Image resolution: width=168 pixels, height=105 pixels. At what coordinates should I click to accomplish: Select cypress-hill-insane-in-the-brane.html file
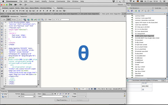click(x=146, y=22)
